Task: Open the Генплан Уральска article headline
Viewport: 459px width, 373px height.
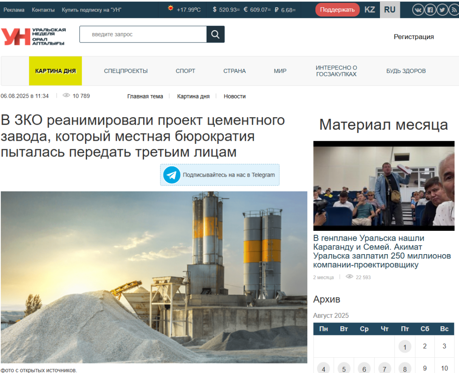Action: click(x=382, y=251)
